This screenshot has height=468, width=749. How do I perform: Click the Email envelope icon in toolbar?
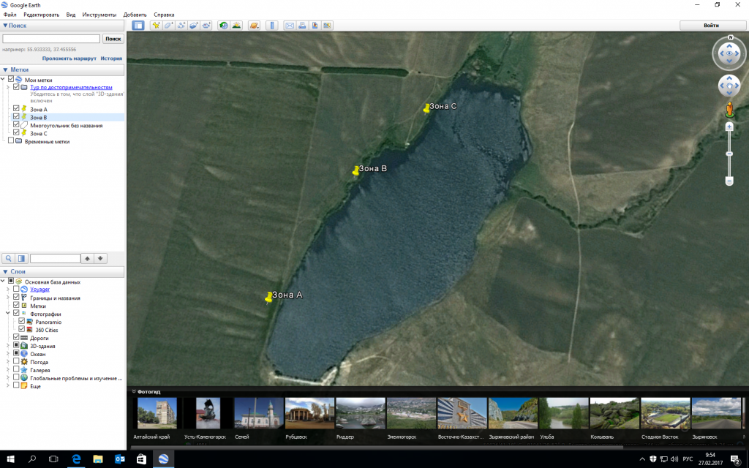point(290,26)
